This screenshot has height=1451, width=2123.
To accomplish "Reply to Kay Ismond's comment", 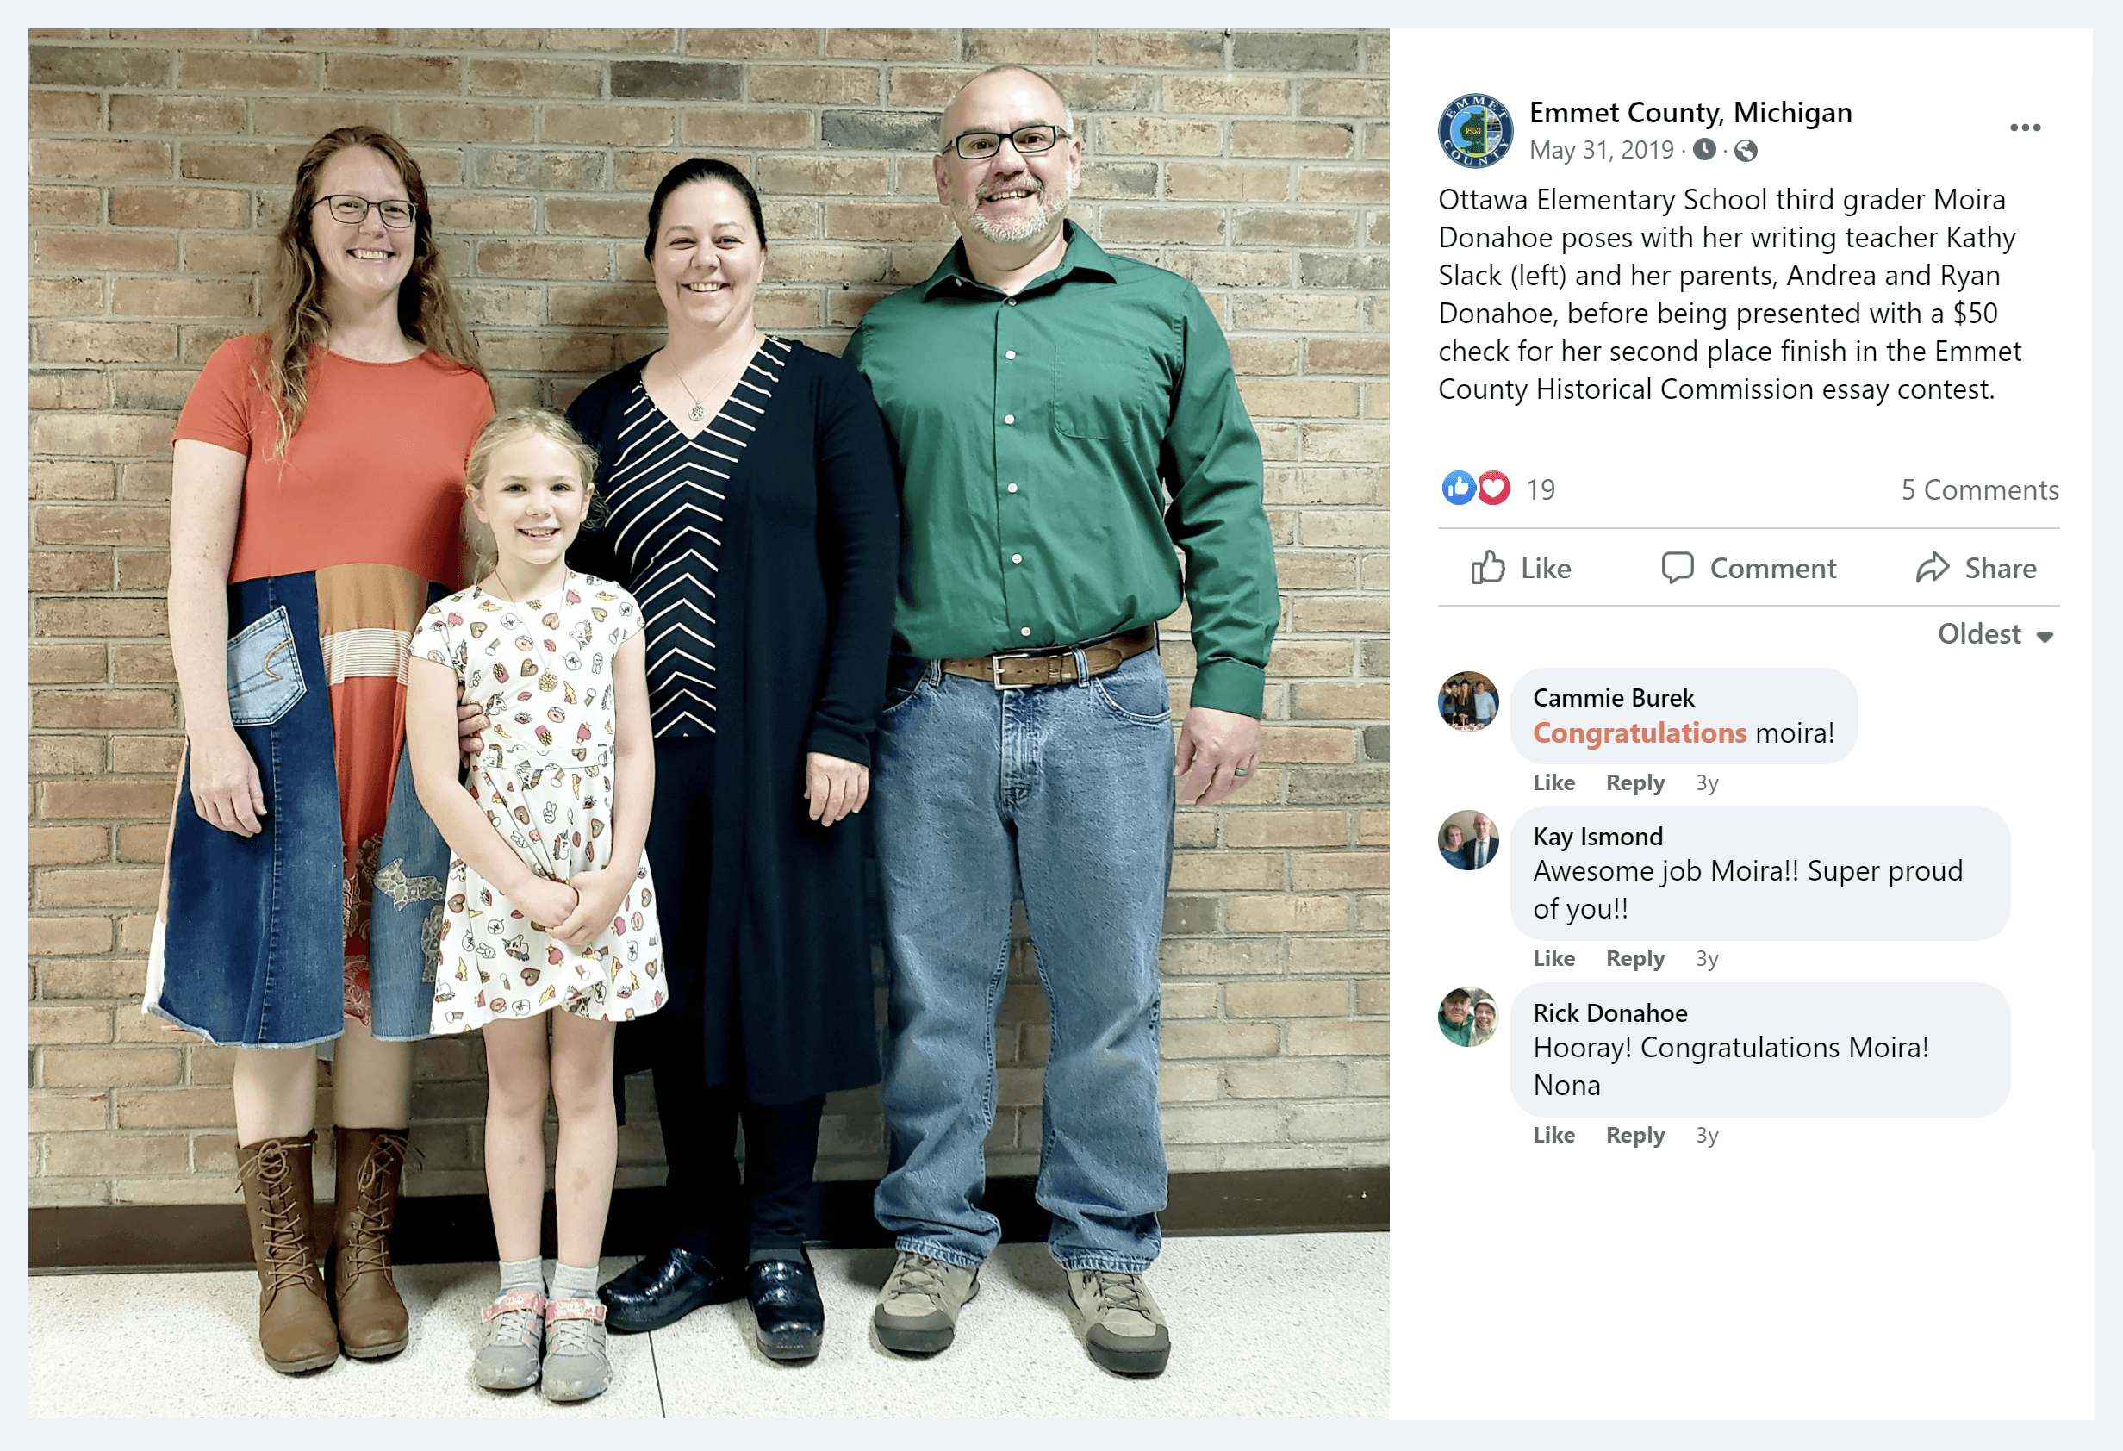I will pyautogui.click(x=1634, y=958).
